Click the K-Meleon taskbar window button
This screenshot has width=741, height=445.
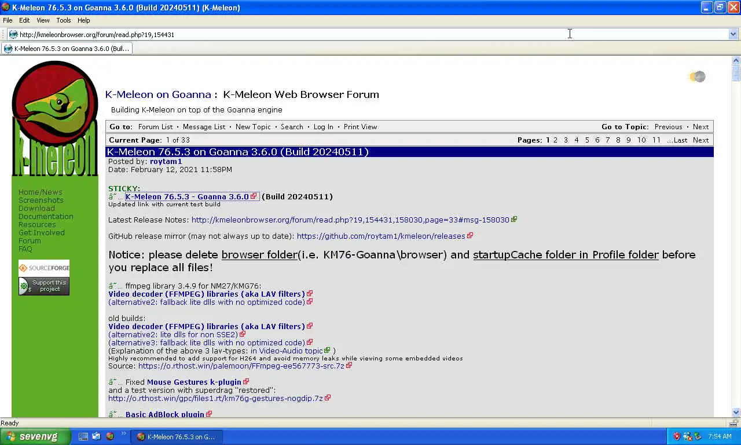177,436
